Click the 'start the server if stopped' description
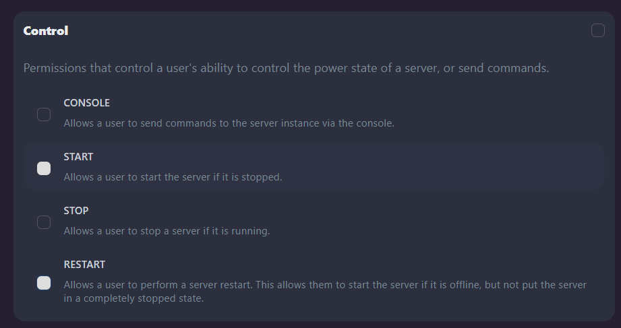Viewport: 621px width, 328px height. click(173, 177)
